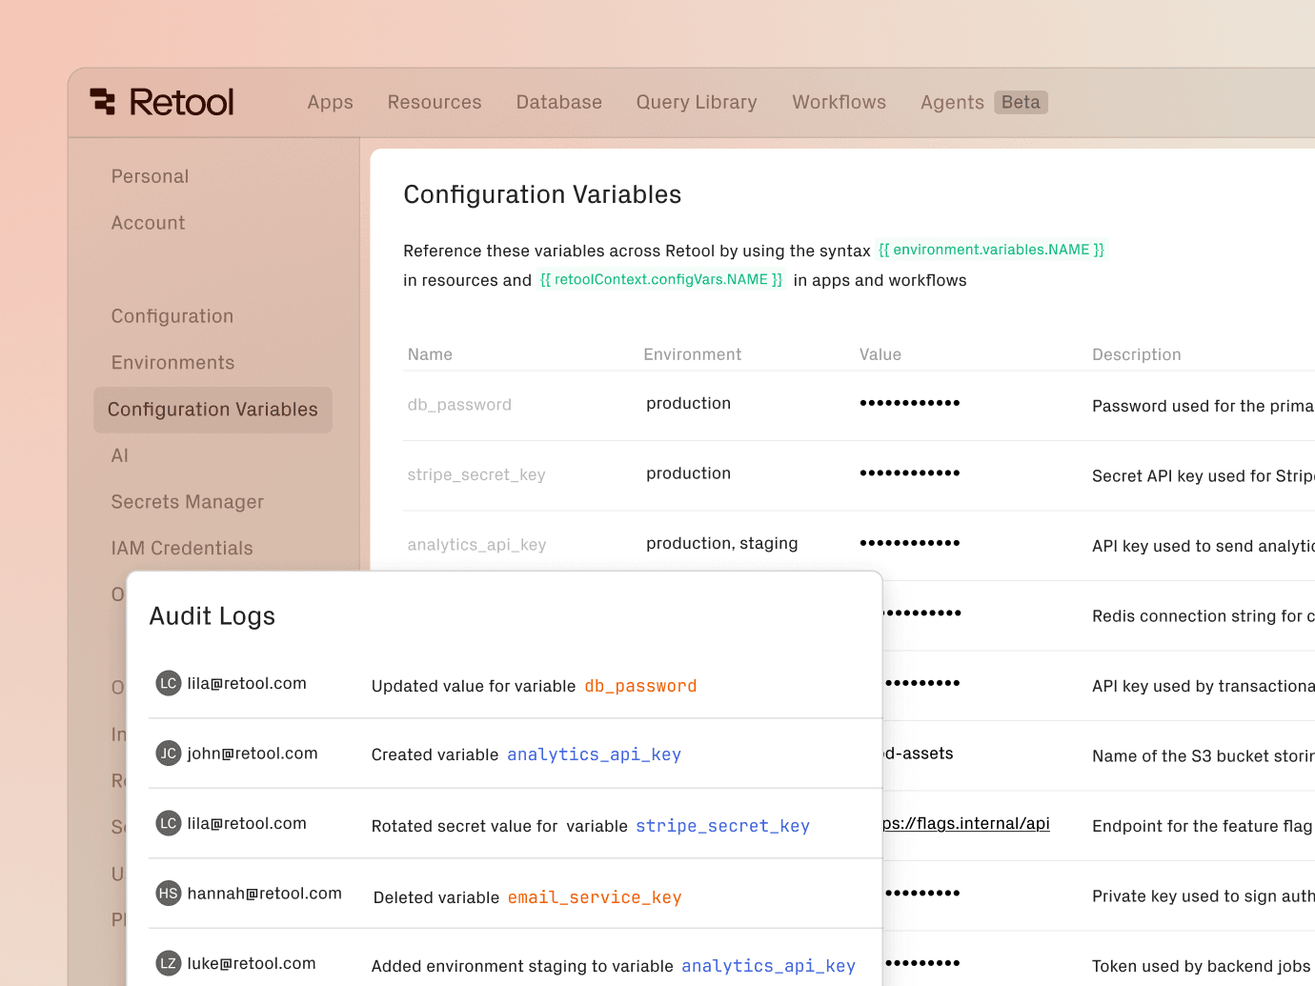Screen dimensions: 1315x986
Task: Select the db_password name cell in the table
Action: [x=459, y=405]
